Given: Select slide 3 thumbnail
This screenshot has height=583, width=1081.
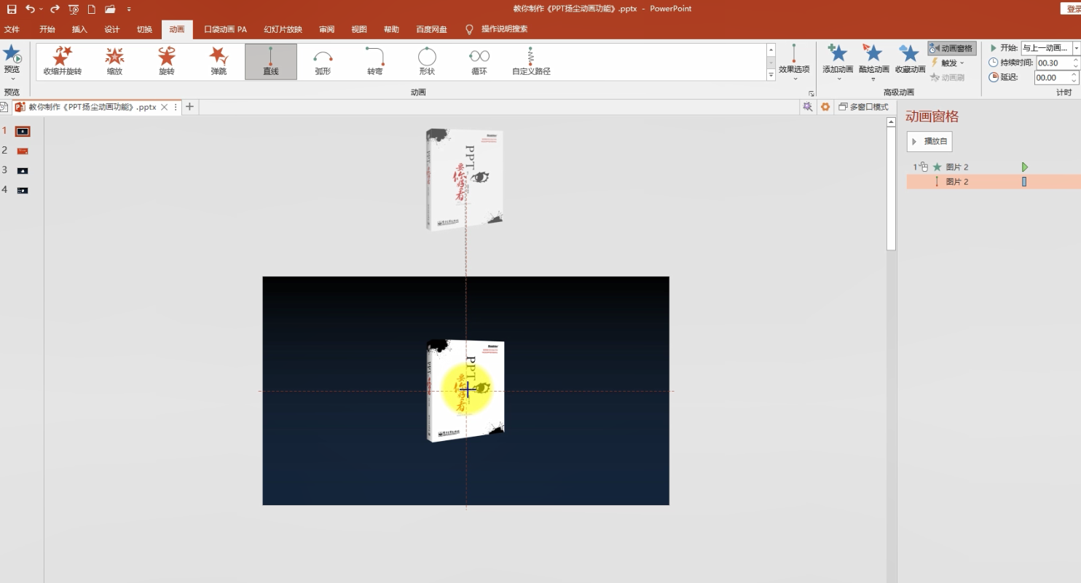Looking at the screenshot, I should click(x=23, y=170).
